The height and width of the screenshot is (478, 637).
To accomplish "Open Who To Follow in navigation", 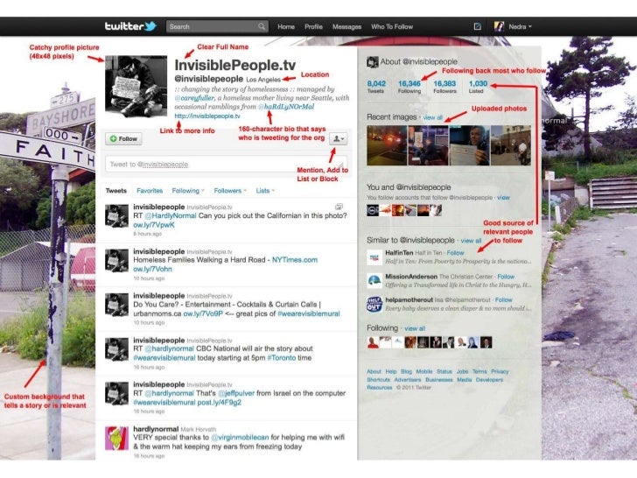I will pyautogui.click(x=392, y=26).
